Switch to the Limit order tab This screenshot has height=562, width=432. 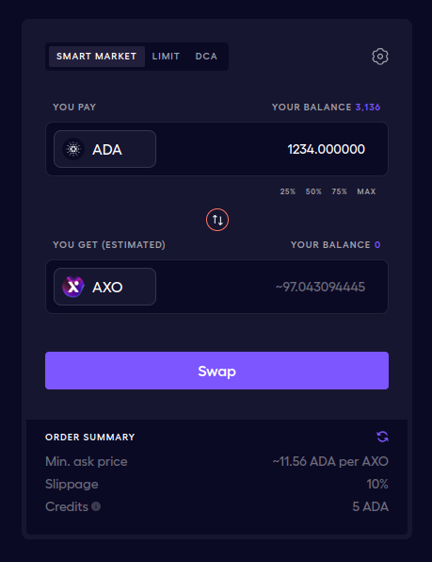tap(166, 57)
